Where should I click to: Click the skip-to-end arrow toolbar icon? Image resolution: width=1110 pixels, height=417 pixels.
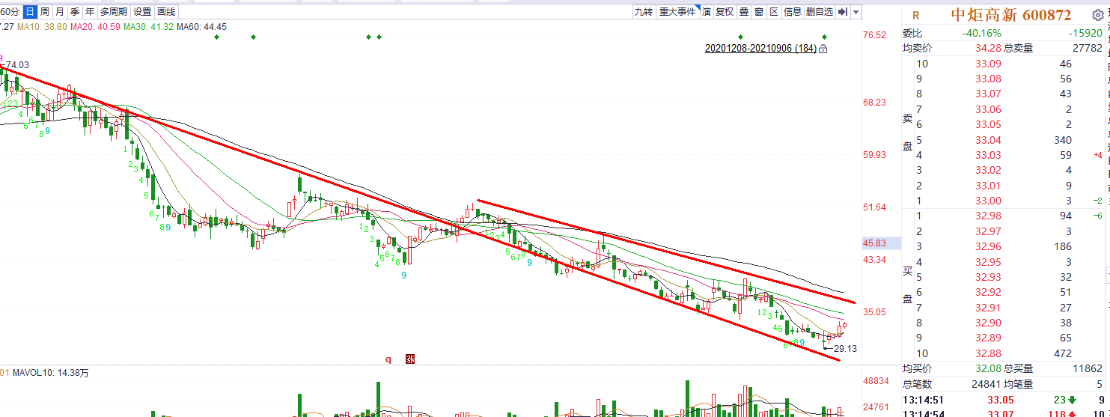tap(842, 11)
